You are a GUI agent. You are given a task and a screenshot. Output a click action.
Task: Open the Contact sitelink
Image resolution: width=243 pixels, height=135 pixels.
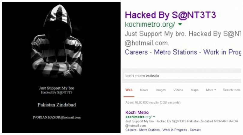click(x=195, y=130)
